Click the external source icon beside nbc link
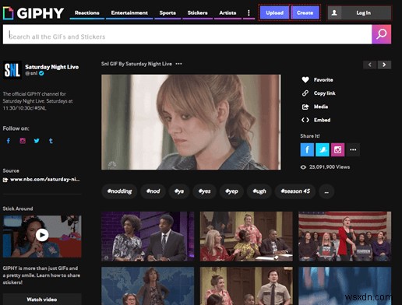Viewport: 402px width, 305px height. pyautogui.click(x=5, y=180)
